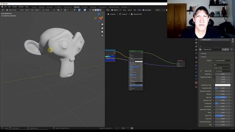Image resolution: width=235 pixels, height=132 pixels.
Task: Open the viewport Select menu
Action: pyautogui.click(x=27, y=10)
